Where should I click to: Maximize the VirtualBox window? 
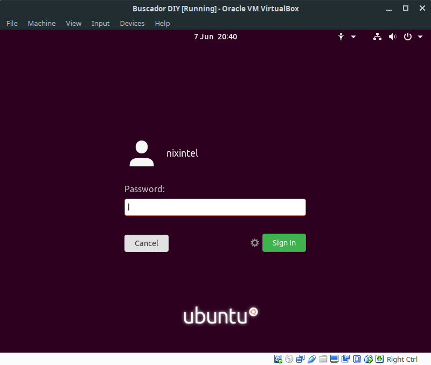click(x=406, y=8)
